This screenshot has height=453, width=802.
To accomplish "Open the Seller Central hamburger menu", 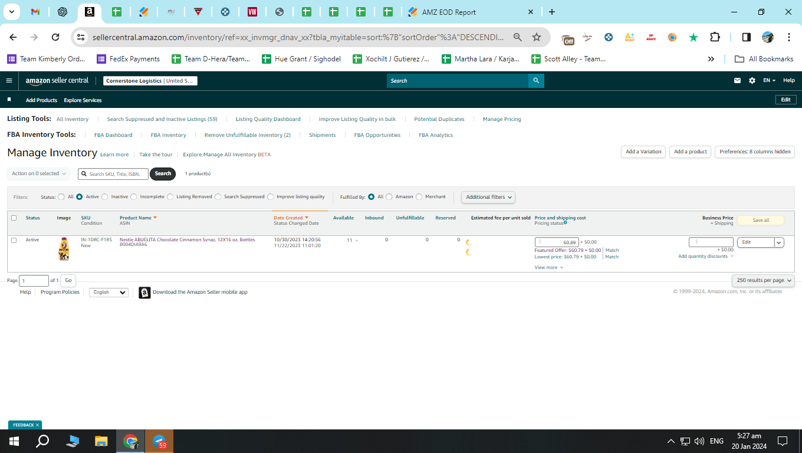I will click(9, 81).
